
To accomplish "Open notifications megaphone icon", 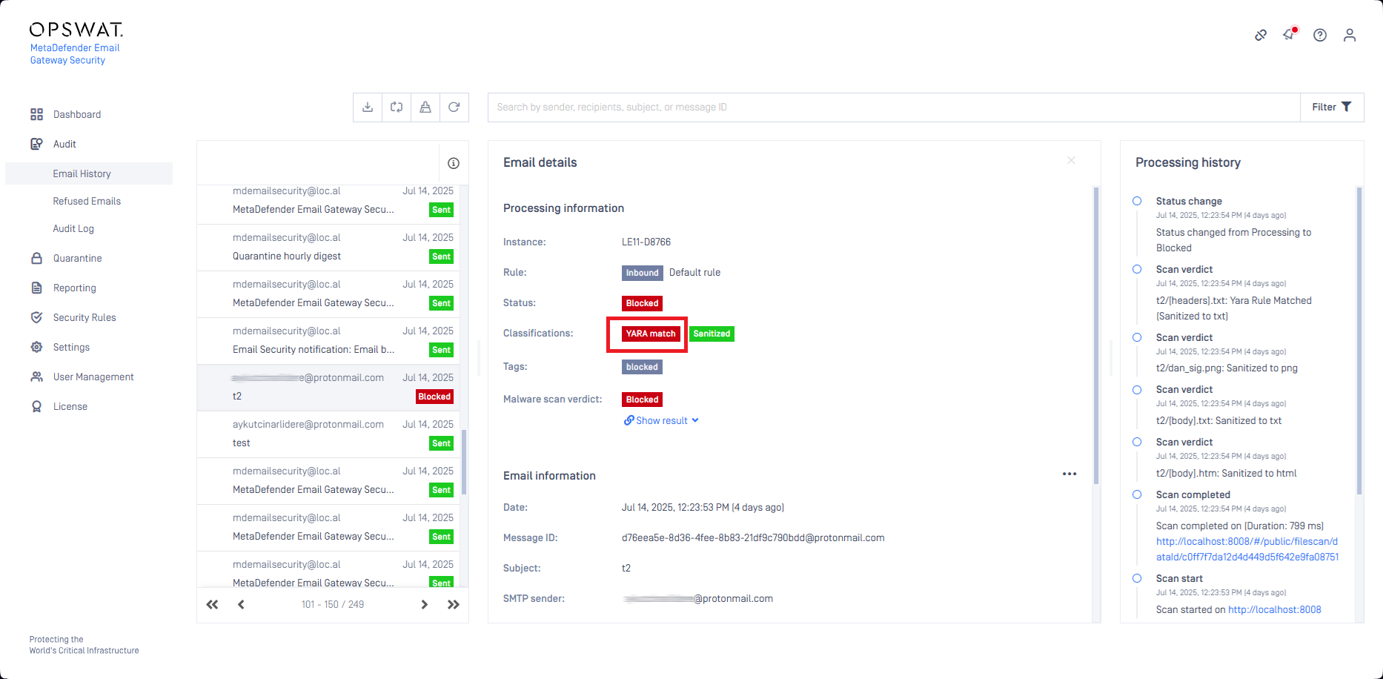I will pos(1290,35).
